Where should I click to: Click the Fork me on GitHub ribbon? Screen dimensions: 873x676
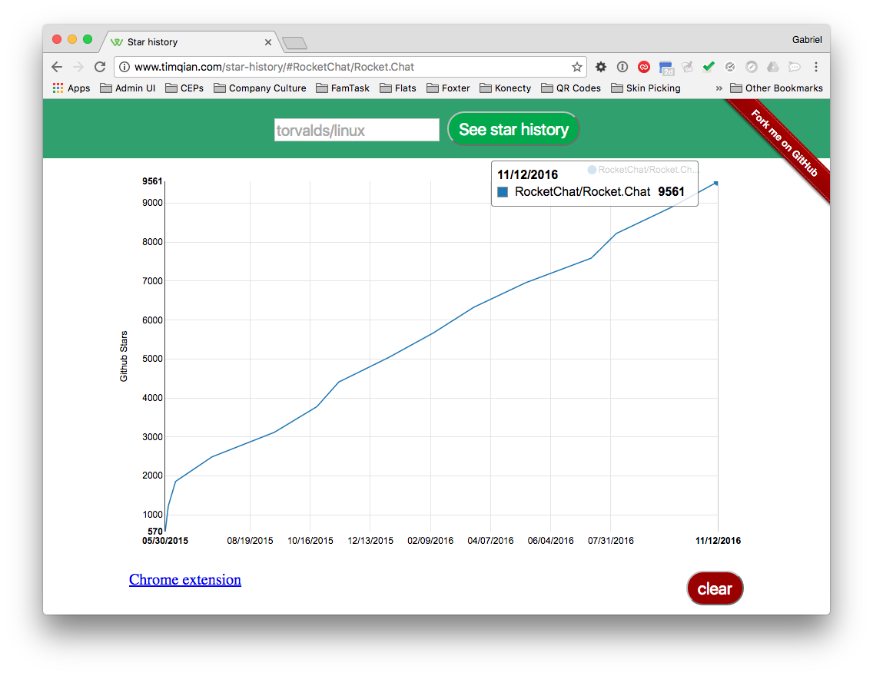[783, 143]
